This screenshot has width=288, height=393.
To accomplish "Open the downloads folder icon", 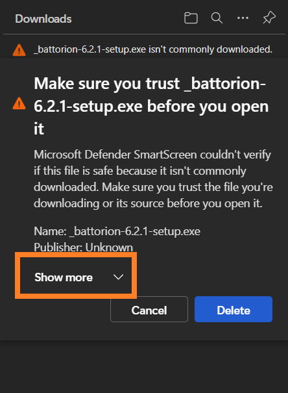I will pos(191,18).
